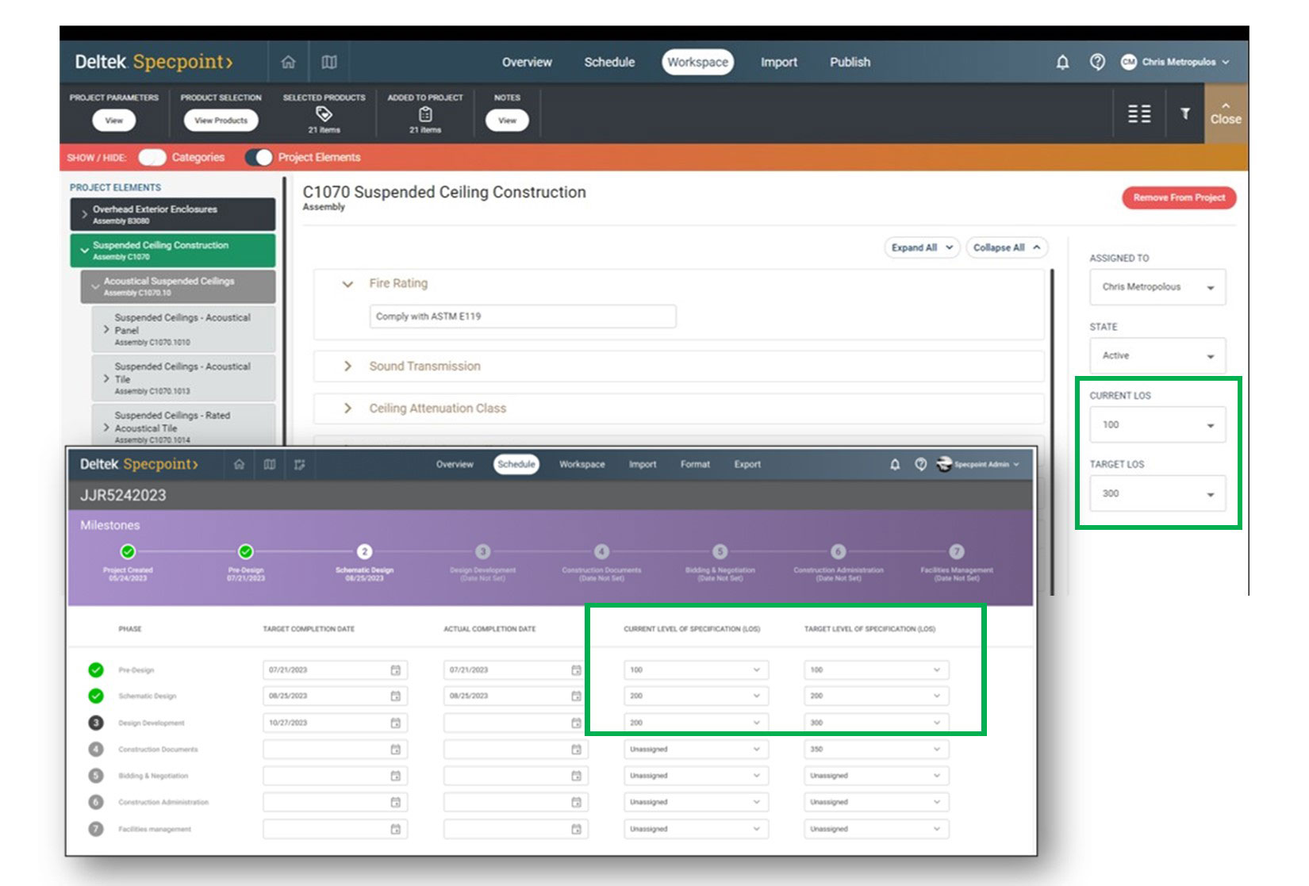Click the Expand All button

[x=921, y=247]
